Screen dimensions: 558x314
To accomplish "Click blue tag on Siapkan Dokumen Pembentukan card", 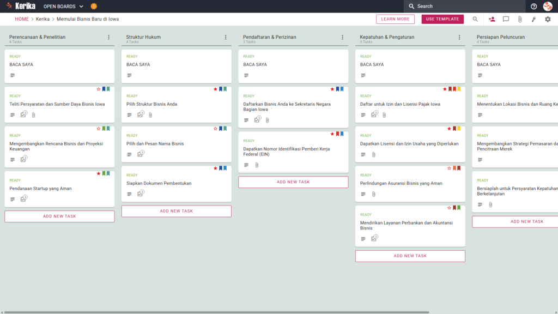I will [x=221, y=168].
